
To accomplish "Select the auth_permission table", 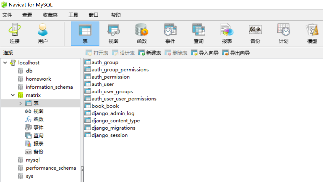I will (x=111, y=77).
